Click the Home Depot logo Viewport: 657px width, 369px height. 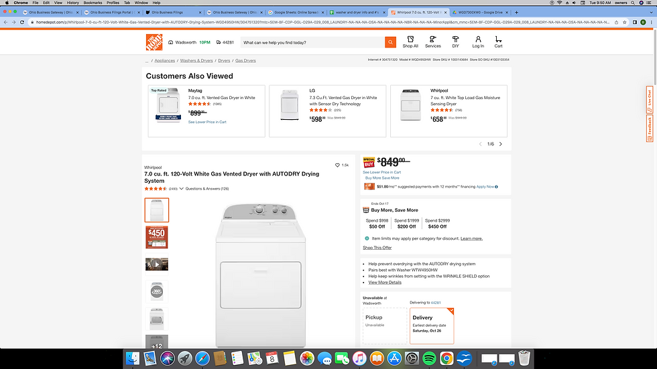155,42
